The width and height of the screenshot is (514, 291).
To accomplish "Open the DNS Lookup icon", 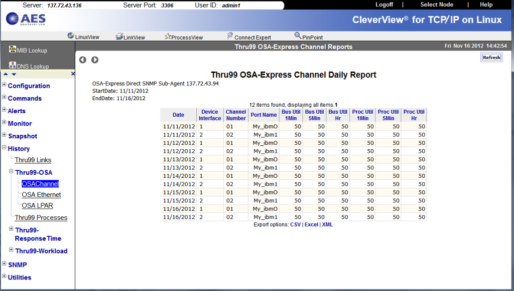I will [x=13, y=65].
